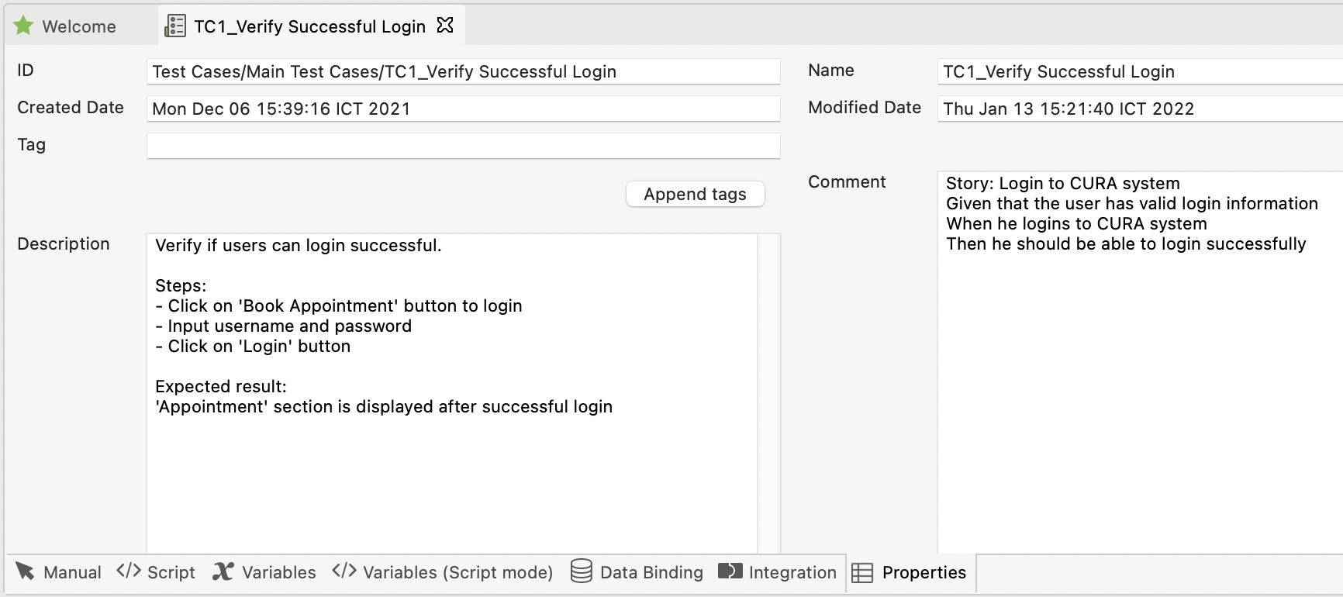Click the test case tab document icon

(175, 26)
